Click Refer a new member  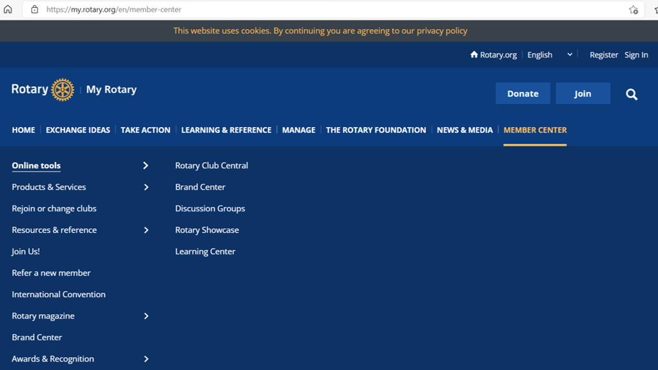tap(51, 273)
